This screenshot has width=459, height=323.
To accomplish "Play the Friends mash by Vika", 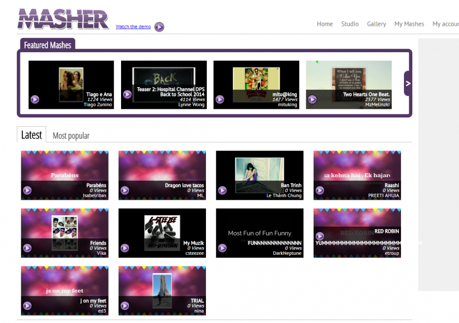I will (x=27, y=248).
